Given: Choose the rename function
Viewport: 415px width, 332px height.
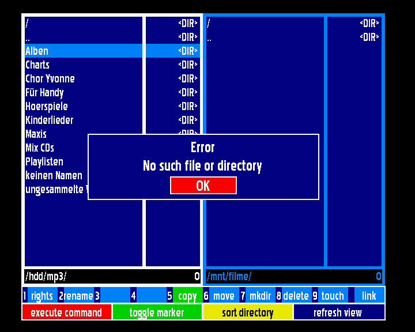Looking at the screenshot, I should [78, 296].
